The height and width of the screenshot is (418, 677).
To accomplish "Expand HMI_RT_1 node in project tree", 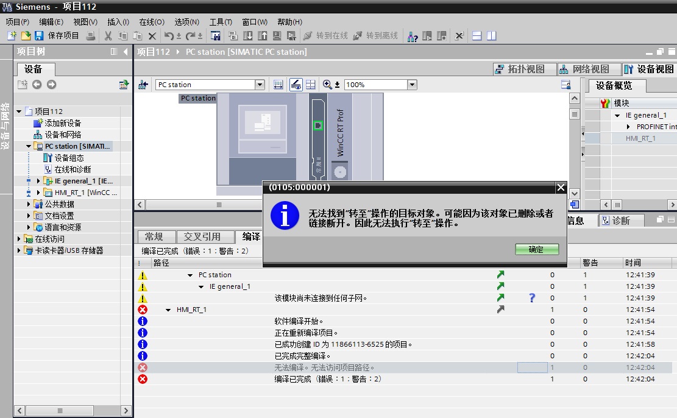I will tap(38, 193).
